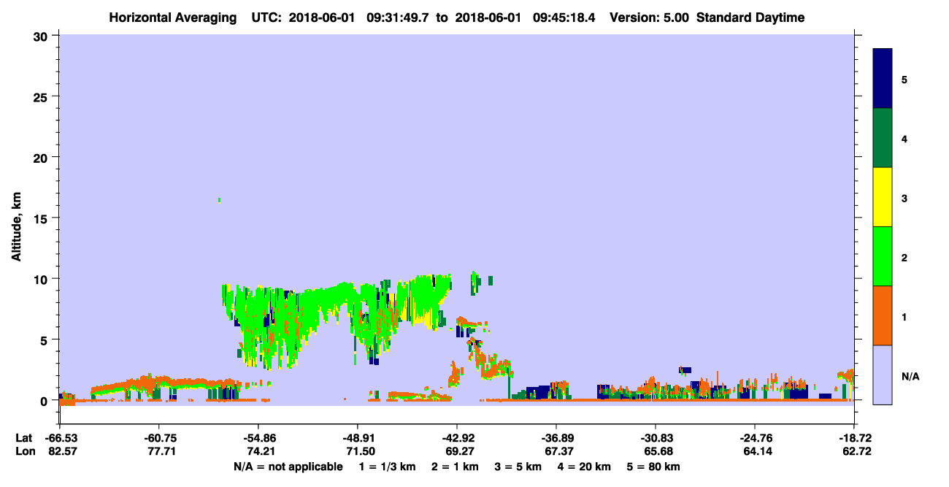Click the '3 = 5 km' legend text
The height and width of the screenshot is (487, 949).
point(518,467)
